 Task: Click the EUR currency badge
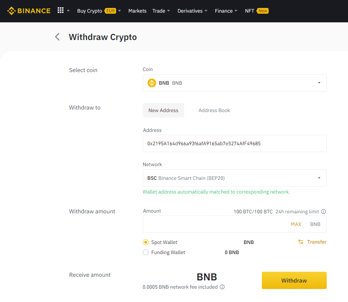click(x=110, y=11)
